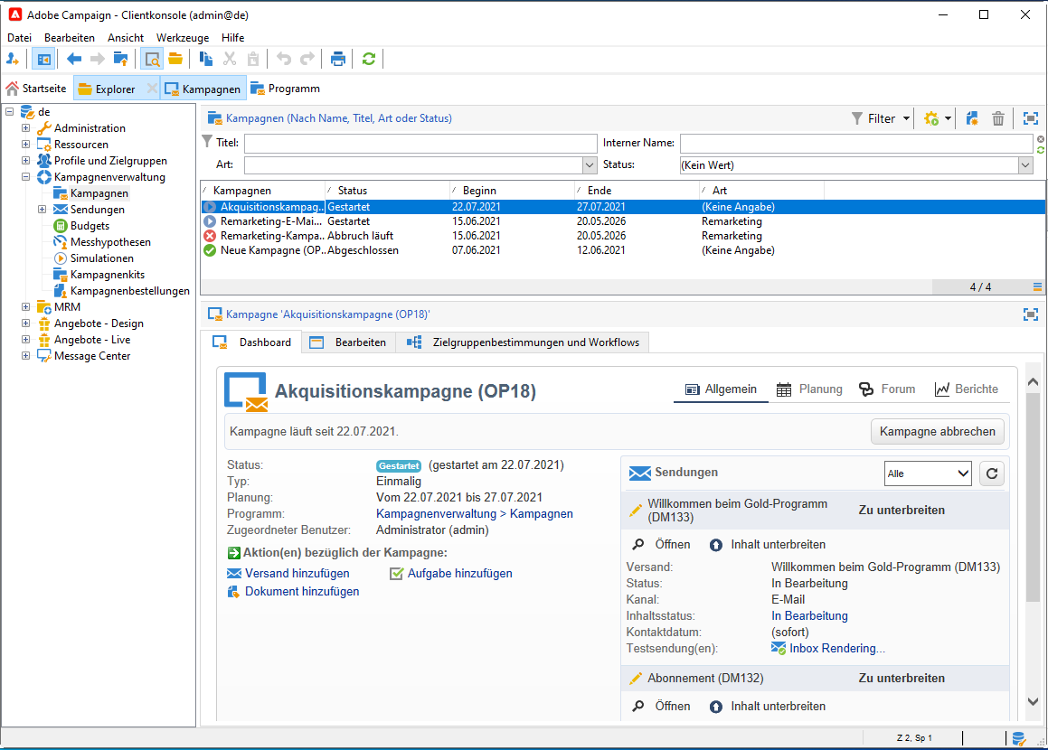The width and height of the screenshot is (1048, 750).
Task: Click the undo arrow in toolbar
Action: (x=284, y=60)
